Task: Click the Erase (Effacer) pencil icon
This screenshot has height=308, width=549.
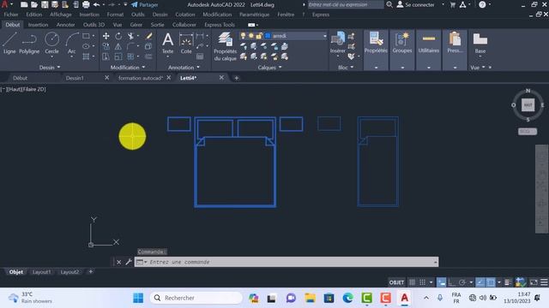Action: point(148,36)
